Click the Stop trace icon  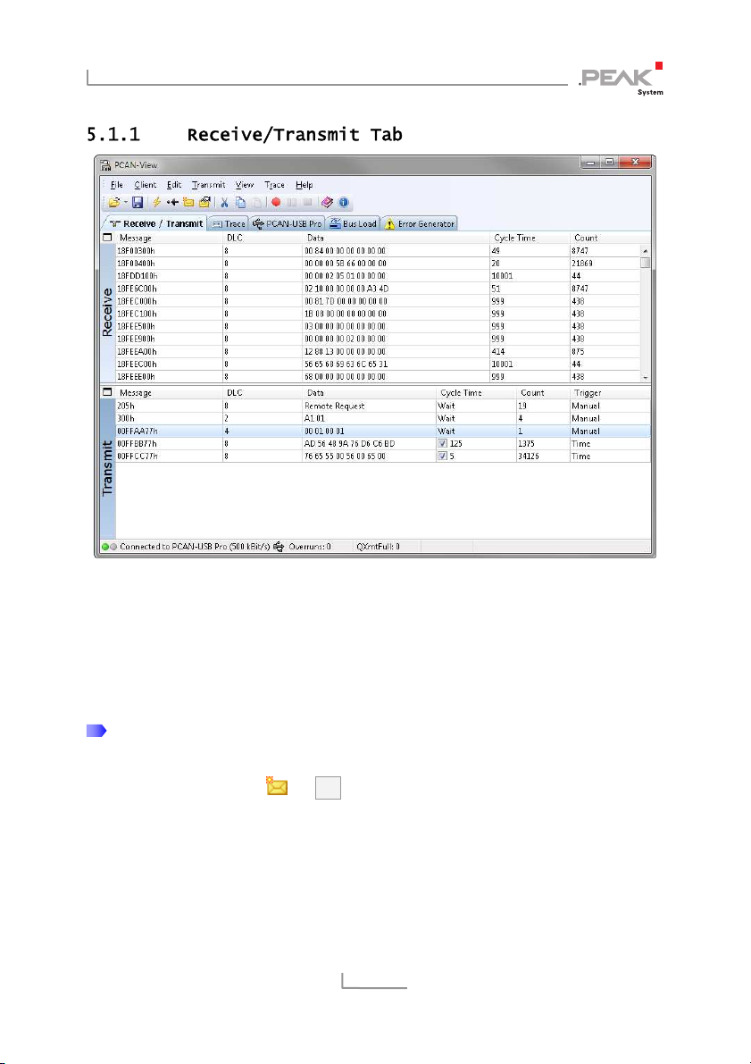click(307, 202)
